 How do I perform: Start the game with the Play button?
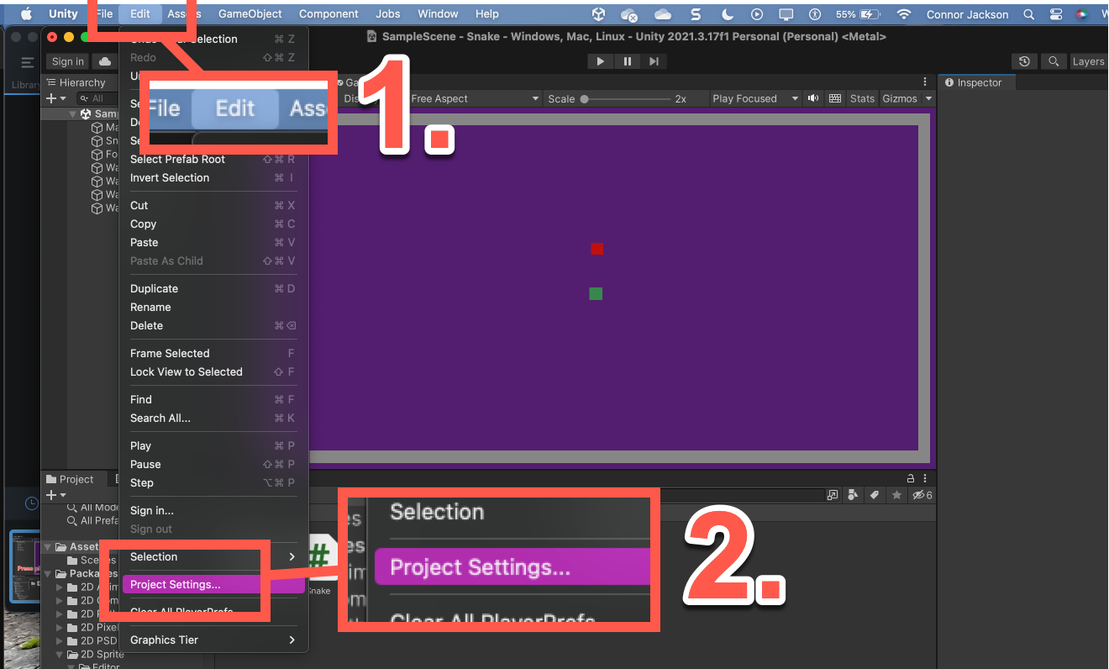[x=600, y=61]
